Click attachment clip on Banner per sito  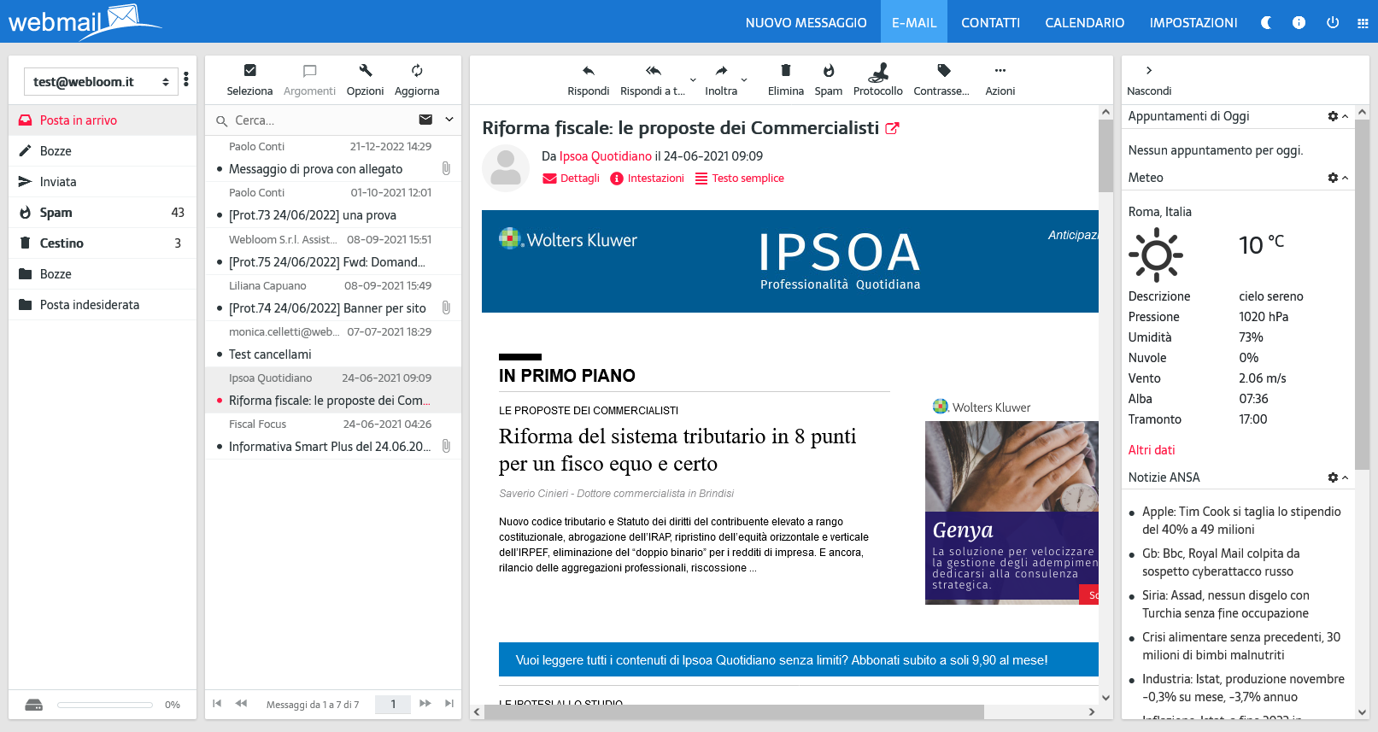(x=446, y=307)
